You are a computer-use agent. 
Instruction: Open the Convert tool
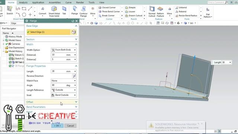[x=42, y=11]
